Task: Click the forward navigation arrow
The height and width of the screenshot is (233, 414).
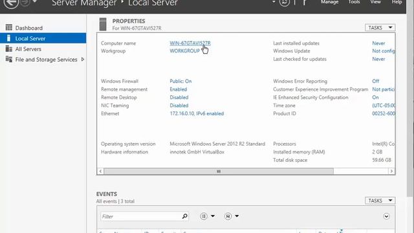Action: pos(25,2)
